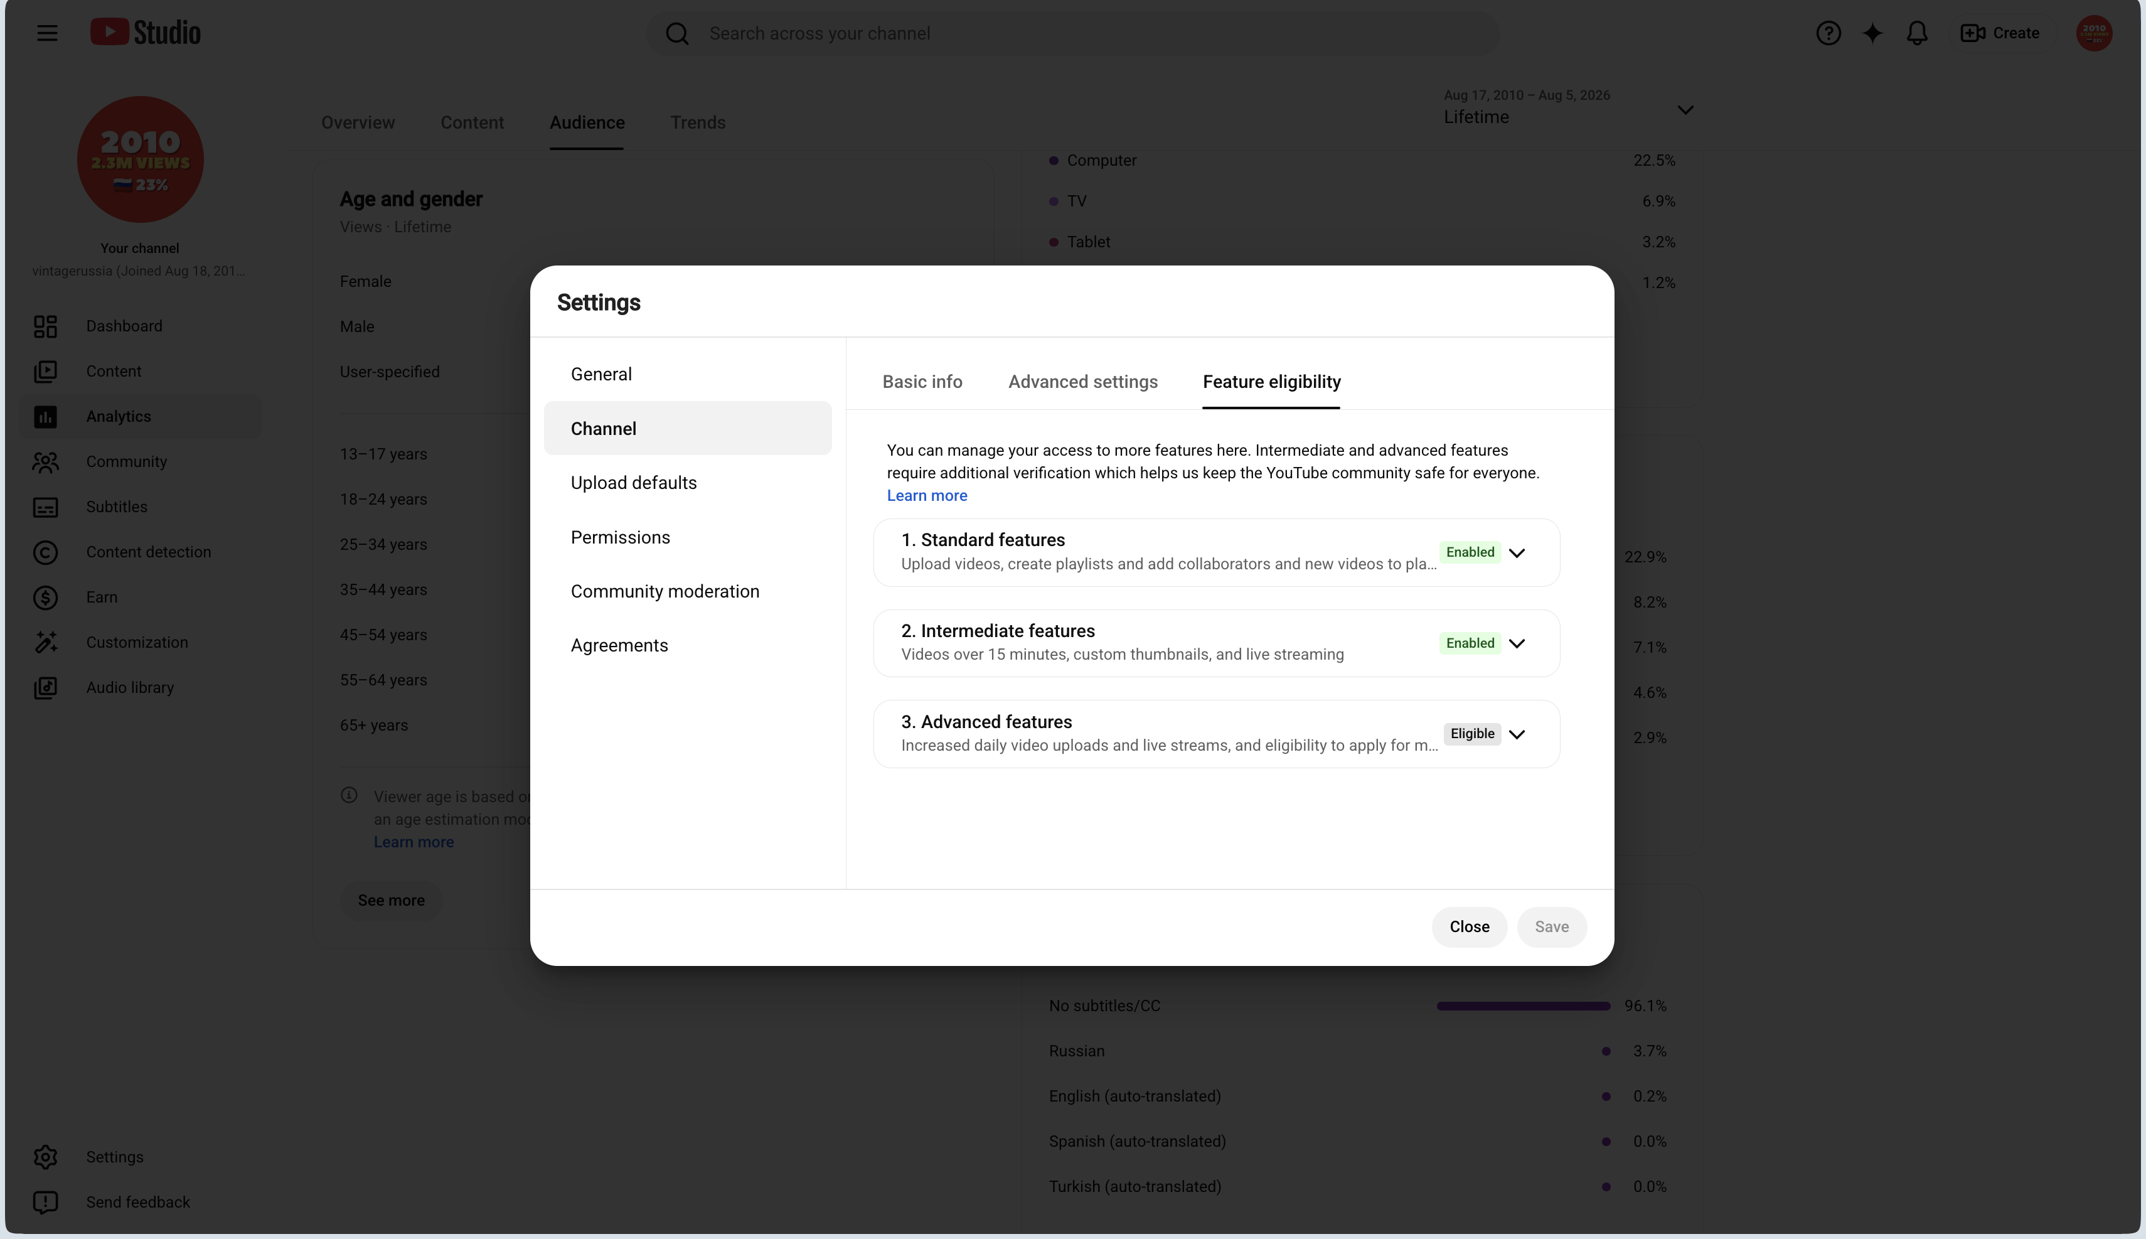Click the Create button label
The width and height of the screenshot is (2146, 1239).
pyautogui.click(x=2016, y=33)
